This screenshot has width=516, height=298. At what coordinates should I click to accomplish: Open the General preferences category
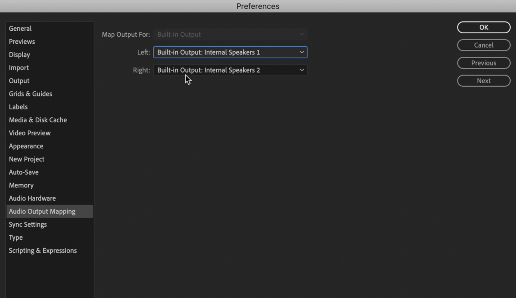20,29
